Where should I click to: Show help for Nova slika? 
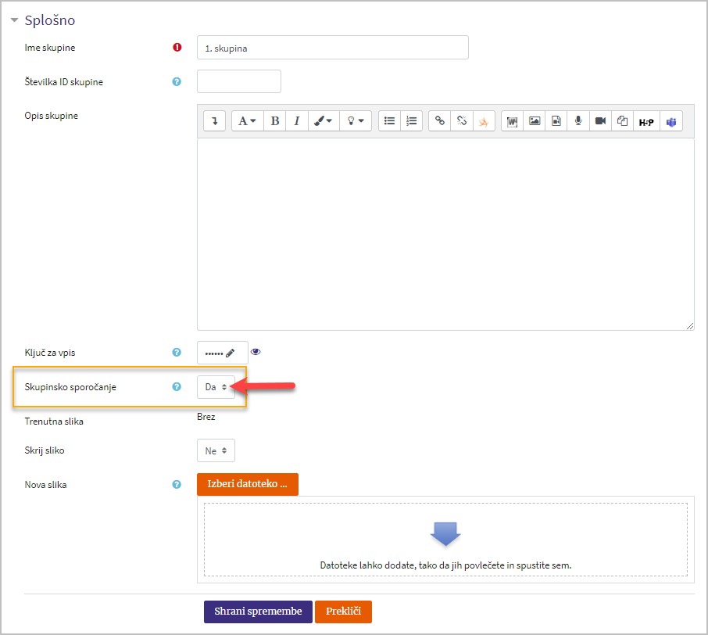click(x=177, y=485)
